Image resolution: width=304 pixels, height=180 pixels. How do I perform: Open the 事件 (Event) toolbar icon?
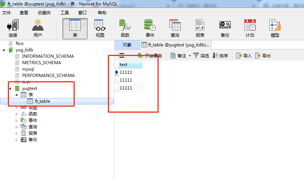[150, 29]
